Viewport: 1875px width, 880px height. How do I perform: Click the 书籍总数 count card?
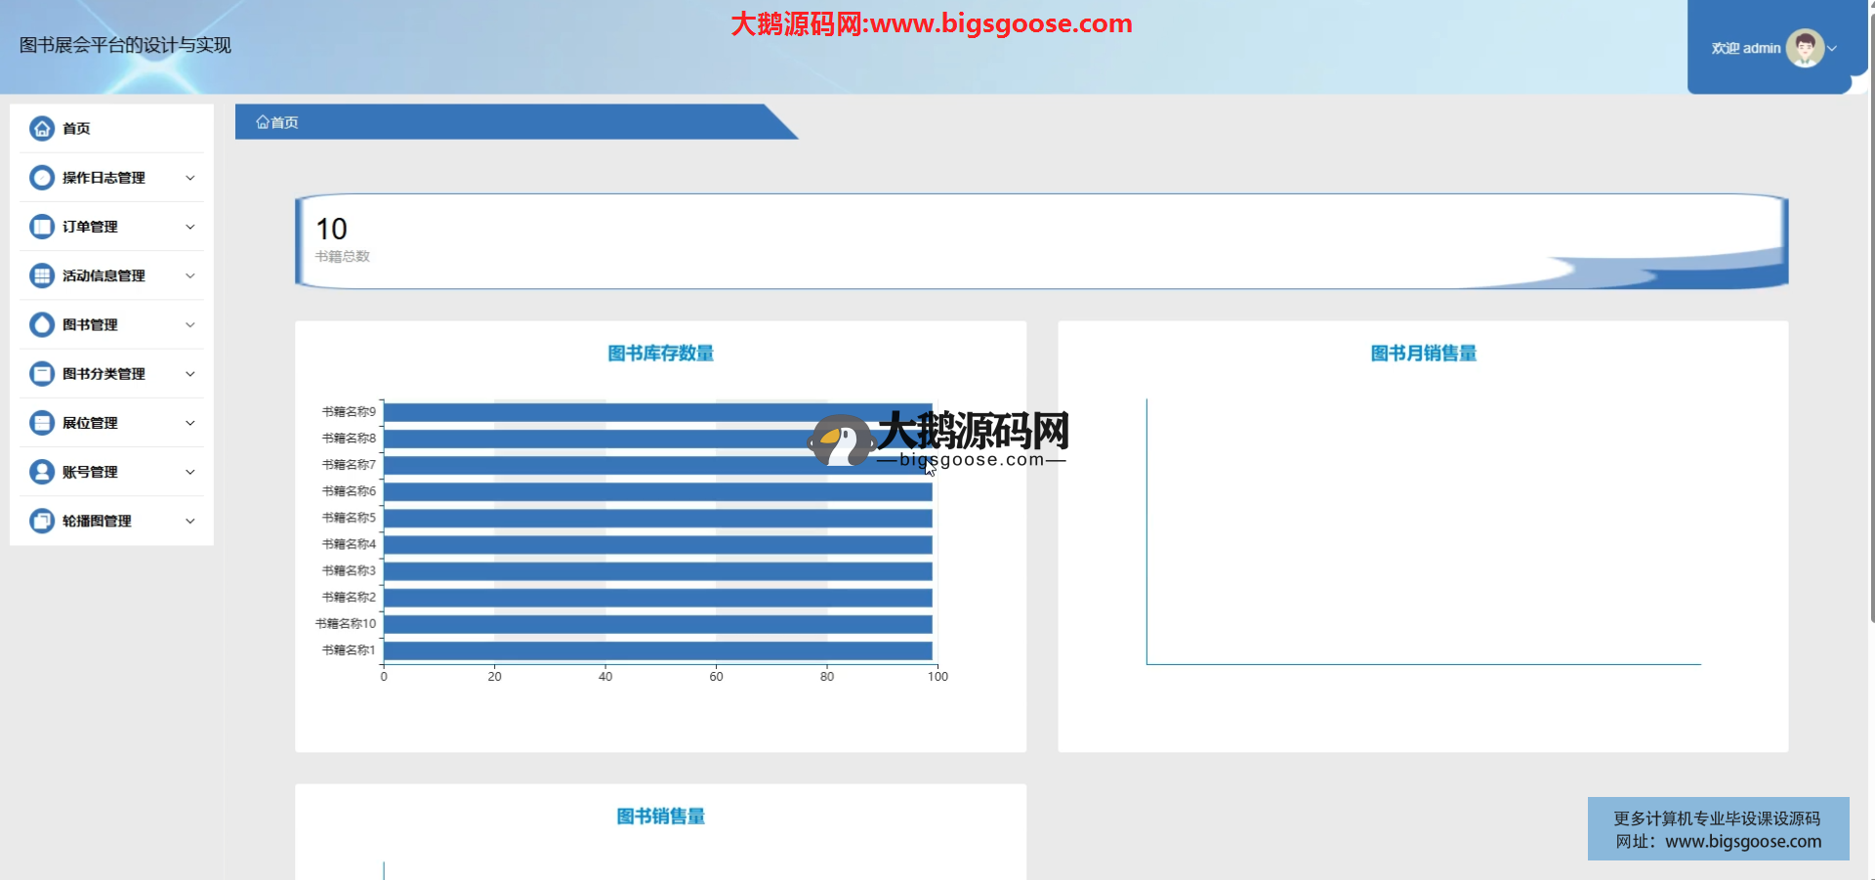[1040, 240]
